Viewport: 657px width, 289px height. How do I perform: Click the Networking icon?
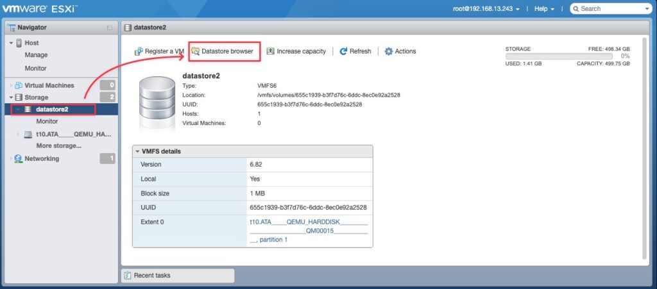coord(19,159)
